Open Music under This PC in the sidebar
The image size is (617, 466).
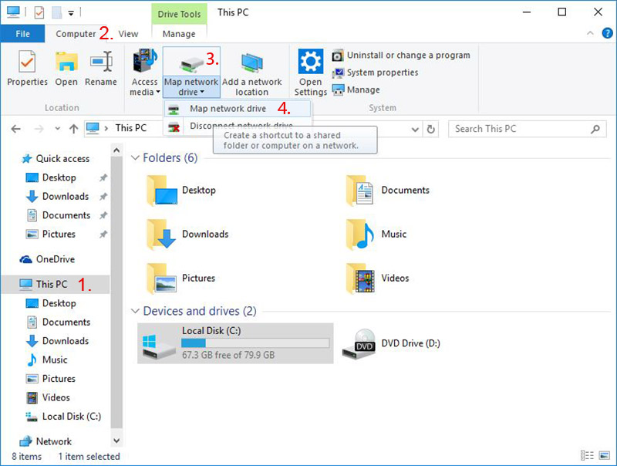click(x=47, y=360)
